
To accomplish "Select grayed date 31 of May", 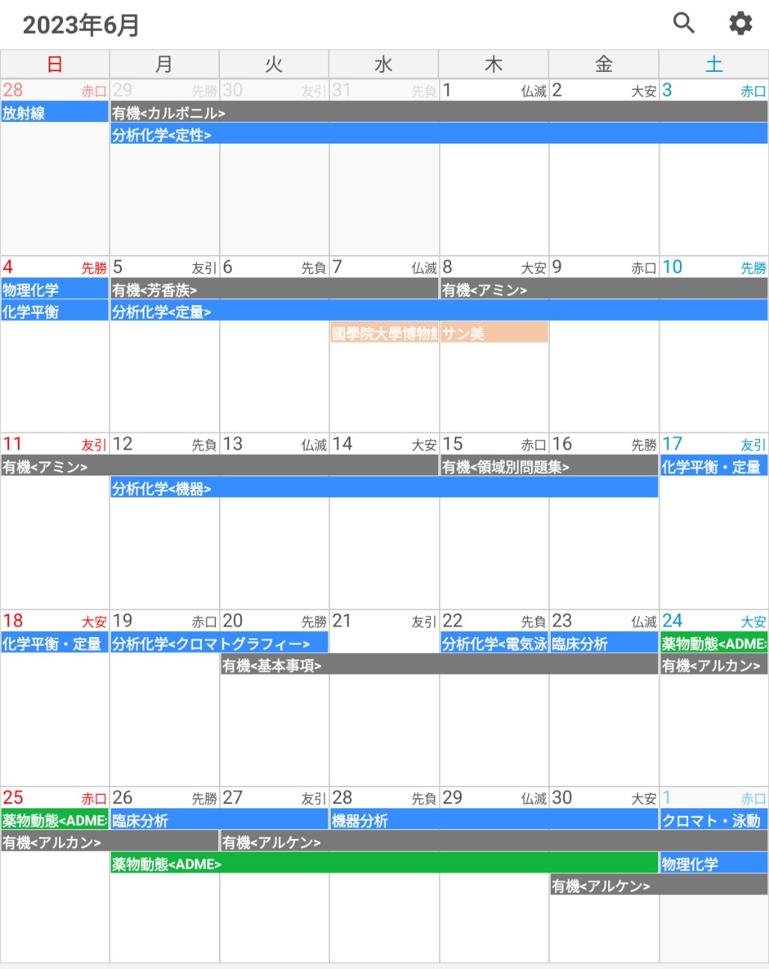I will (384, 167).
